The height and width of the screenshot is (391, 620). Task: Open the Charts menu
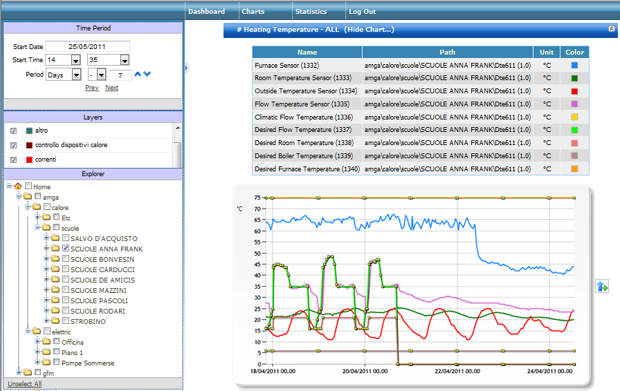[x=253, y=12]
